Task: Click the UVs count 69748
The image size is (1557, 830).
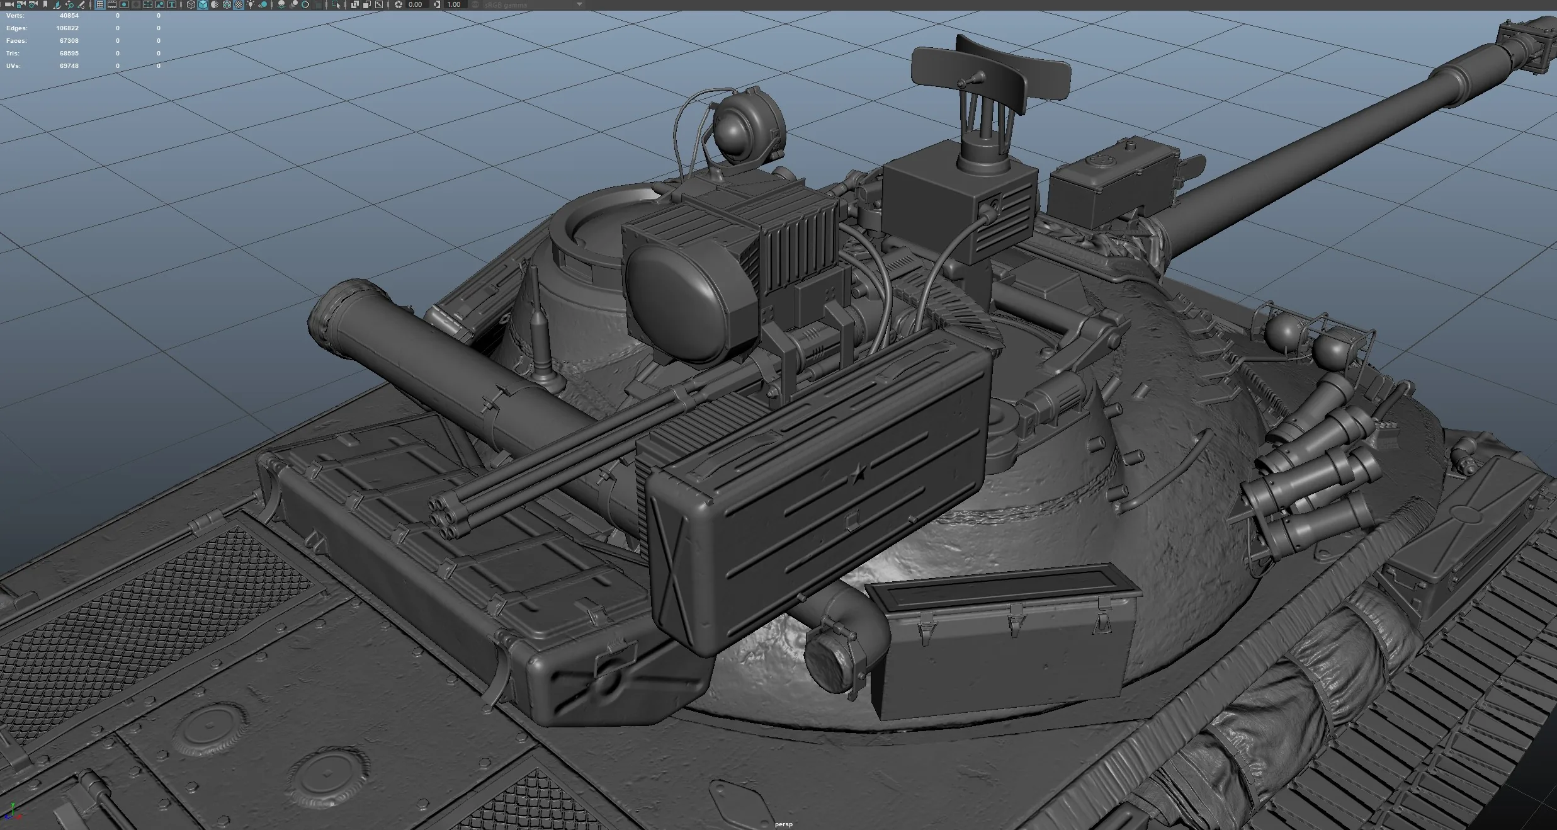Action: pos(69,66)
